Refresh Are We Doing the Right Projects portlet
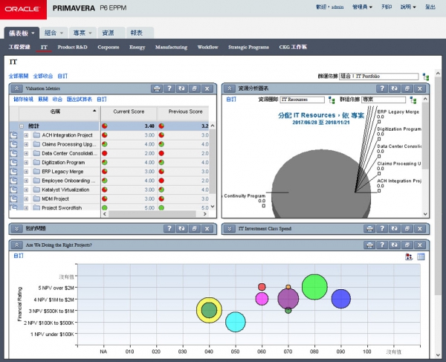The width and height of the screenshot is (446, 362). click(x=395, y=245)
